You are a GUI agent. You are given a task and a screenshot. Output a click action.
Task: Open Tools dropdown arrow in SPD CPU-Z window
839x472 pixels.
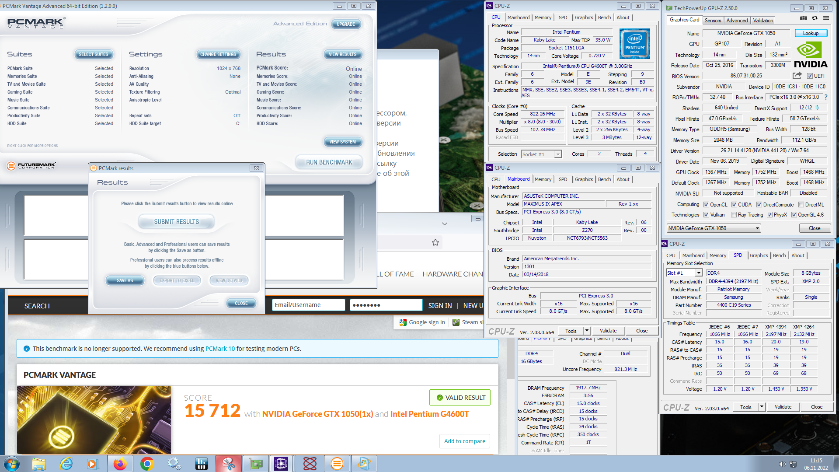762,407
